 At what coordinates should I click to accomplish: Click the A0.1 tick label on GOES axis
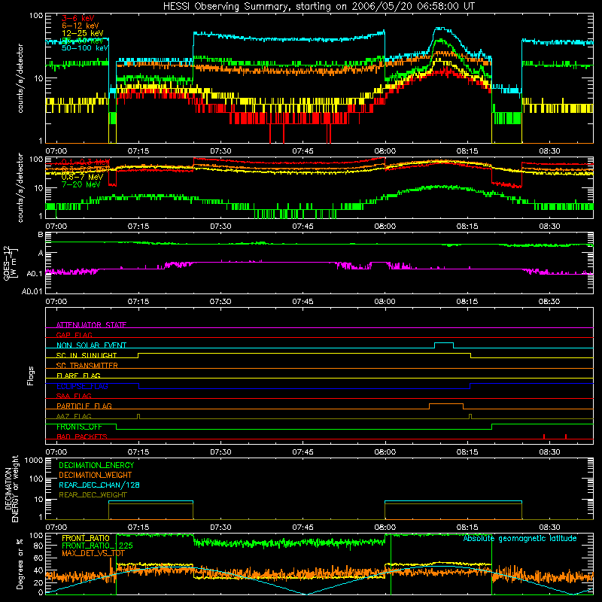[x=35, y=274]
